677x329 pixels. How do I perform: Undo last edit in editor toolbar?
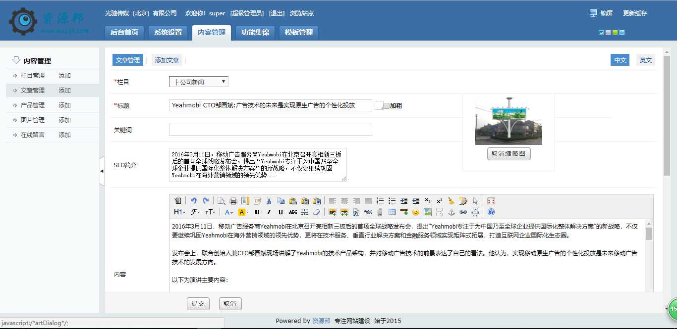coord(193,201)
